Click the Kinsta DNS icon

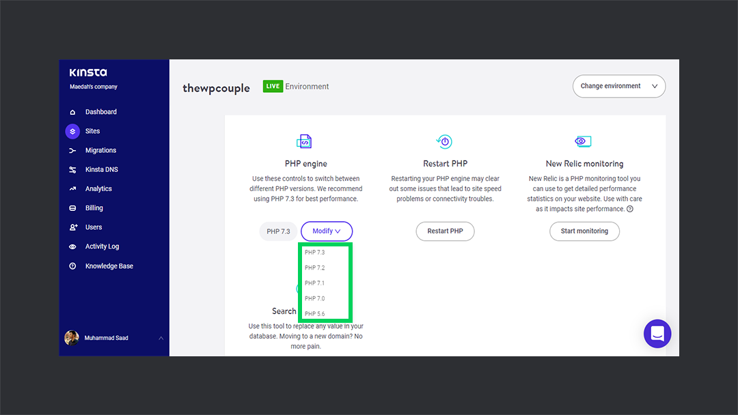click(72, 170)
